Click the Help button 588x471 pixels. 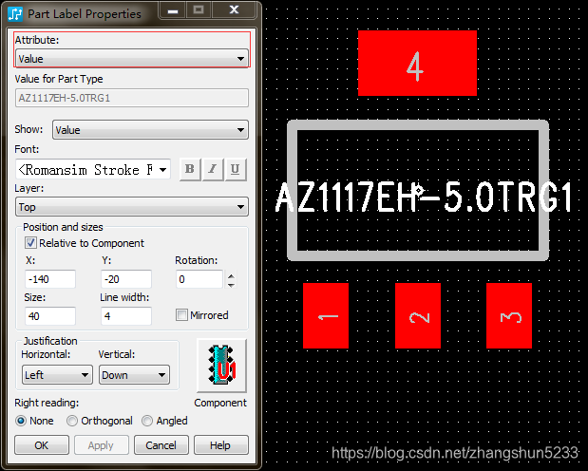pyautogui.click(x=221, y=445)
